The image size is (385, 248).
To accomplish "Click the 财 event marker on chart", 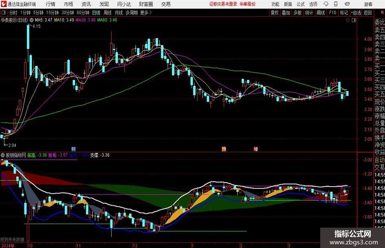I will (73, 149).
